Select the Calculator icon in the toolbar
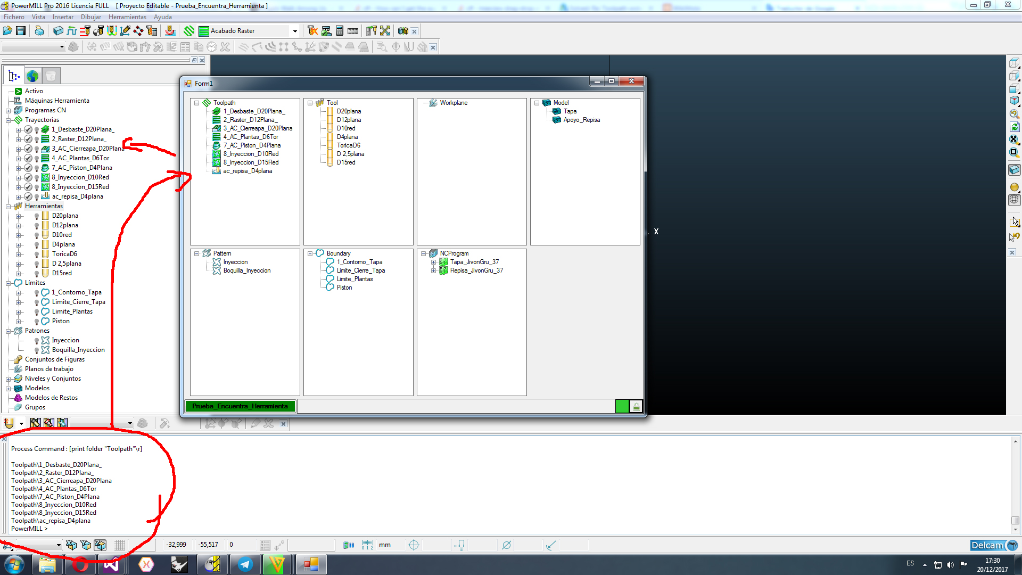Screen dimensions: 1022x575 339,30
